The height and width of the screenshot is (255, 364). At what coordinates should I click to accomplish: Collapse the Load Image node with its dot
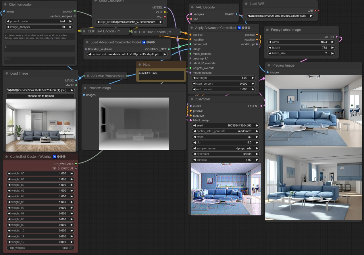coord(7,73)
